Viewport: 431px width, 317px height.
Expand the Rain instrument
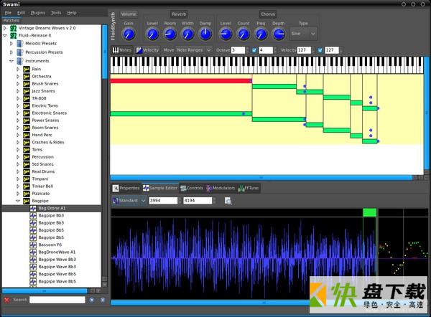click(x=18, y=69)
